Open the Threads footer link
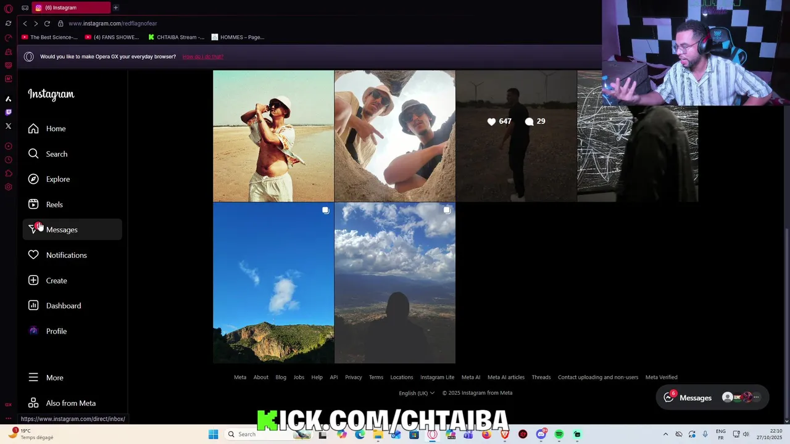 [x=541, y=377]
